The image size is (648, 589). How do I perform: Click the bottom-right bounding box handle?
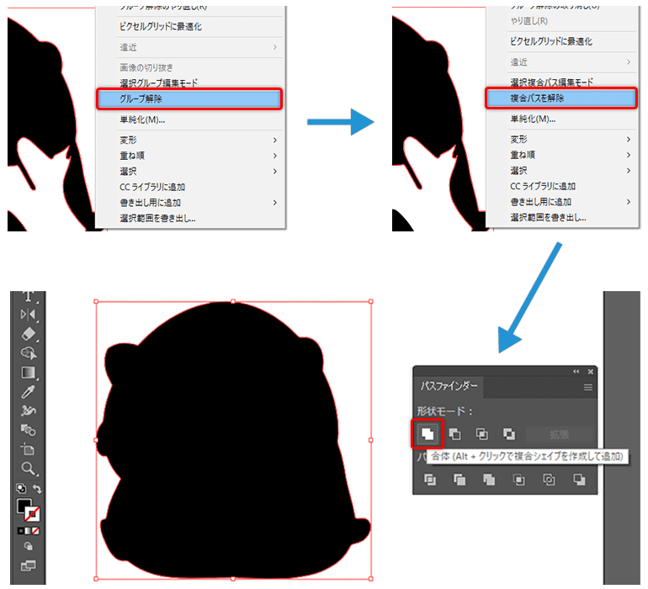tap(370, 579)
